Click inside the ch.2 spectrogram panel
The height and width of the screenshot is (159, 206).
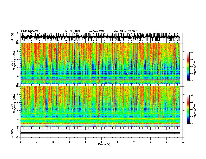(100, 107)
